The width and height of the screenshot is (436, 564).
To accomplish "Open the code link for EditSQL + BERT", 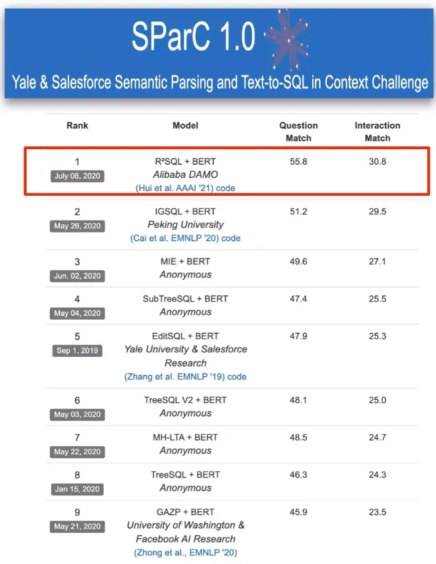I will click(x=236, y=377).
